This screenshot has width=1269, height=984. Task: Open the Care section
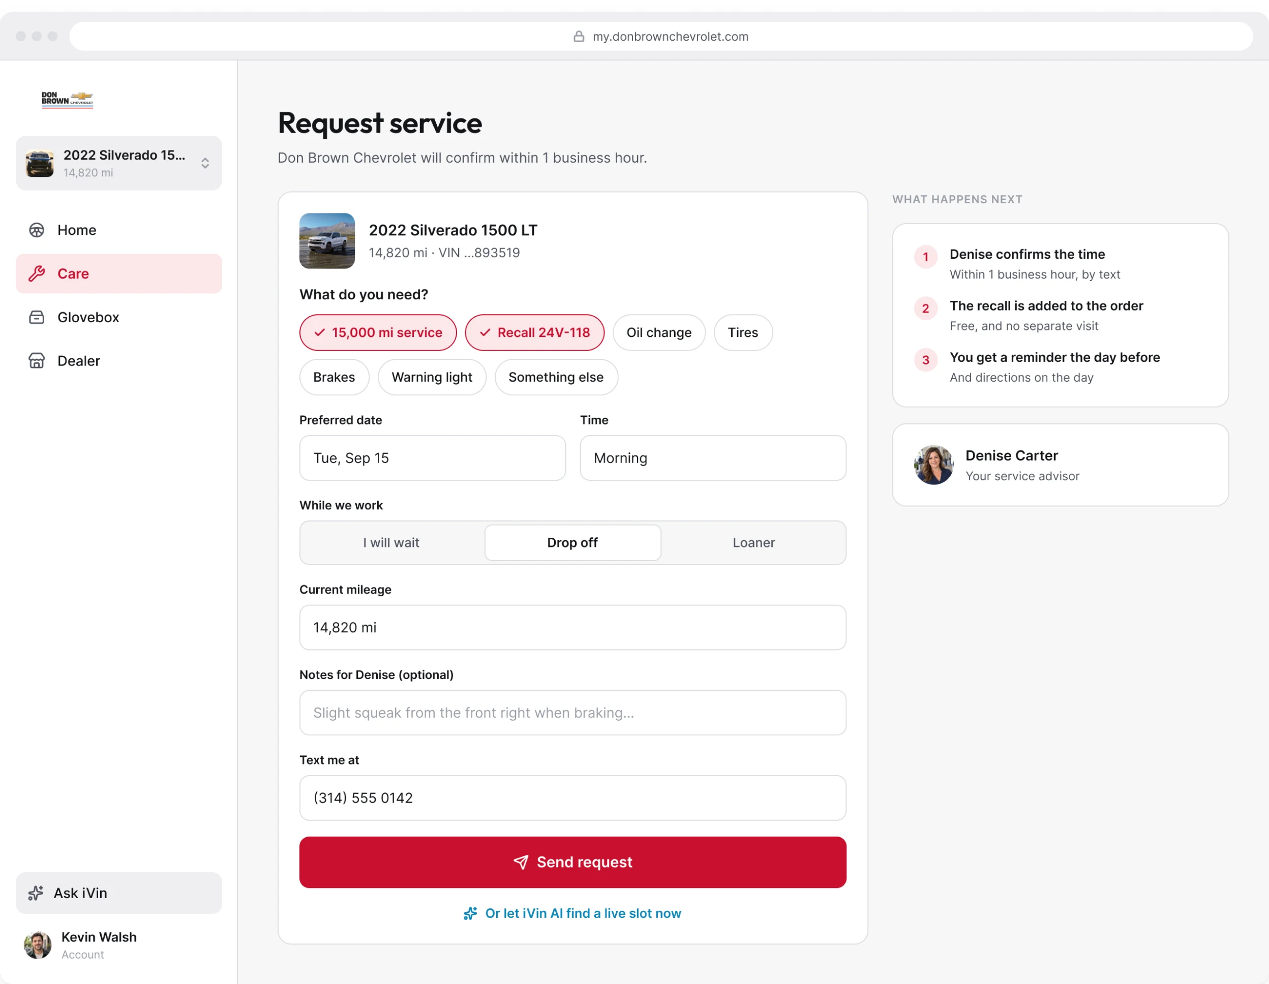118,273
